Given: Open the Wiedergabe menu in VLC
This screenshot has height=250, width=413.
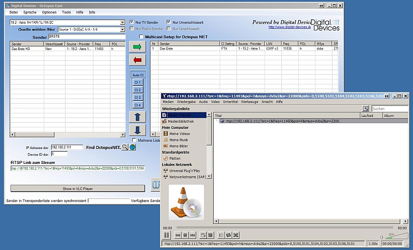Looking at the screenshot, I should click(186, 102).
